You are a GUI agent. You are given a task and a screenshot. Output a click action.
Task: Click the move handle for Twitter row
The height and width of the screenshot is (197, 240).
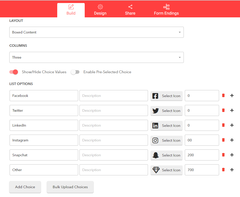point(232,110)
